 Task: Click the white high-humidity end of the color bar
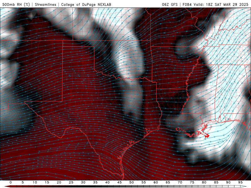coord(244,186)
